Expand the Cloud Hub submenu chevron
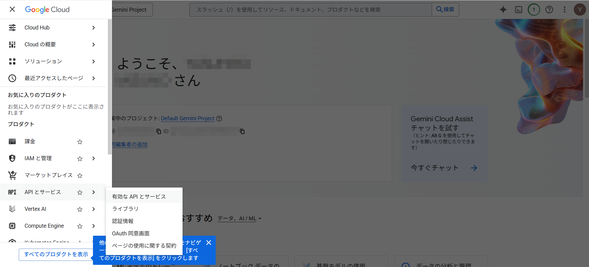The width and height of the screenshot is (589, 267). coord(94,28)
